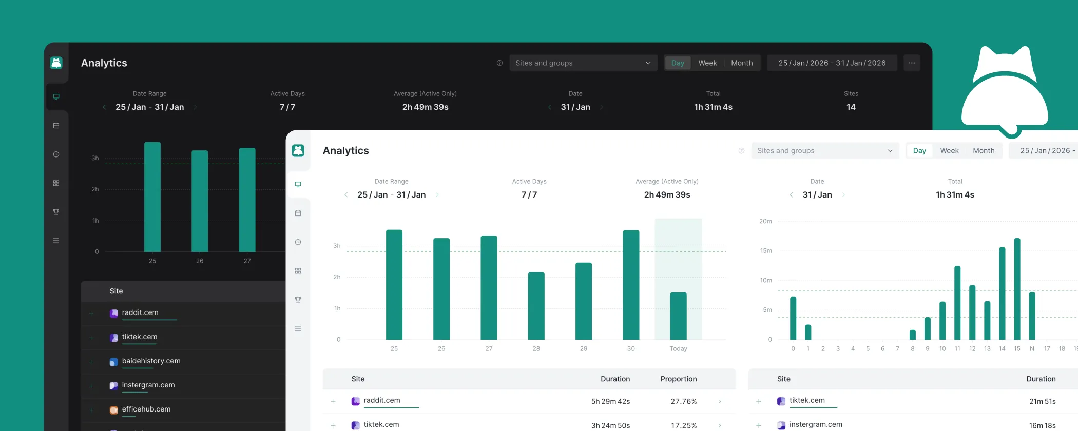Click the help icon beside dark Sites dropdown
1078x431 pixels.
click(x=499, y=63)
